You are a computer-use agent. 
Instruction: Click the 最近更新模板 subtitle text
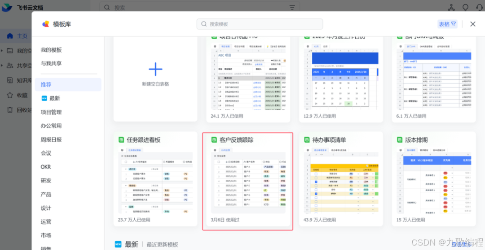(x=163, y=245)
